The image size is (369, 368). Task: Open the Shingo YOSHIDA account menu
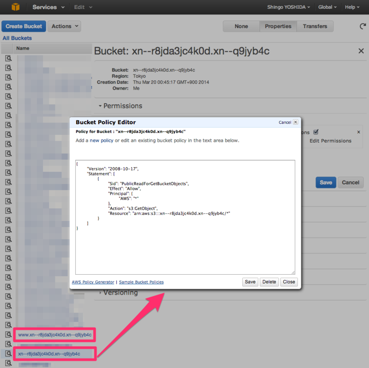pos(288,7)
